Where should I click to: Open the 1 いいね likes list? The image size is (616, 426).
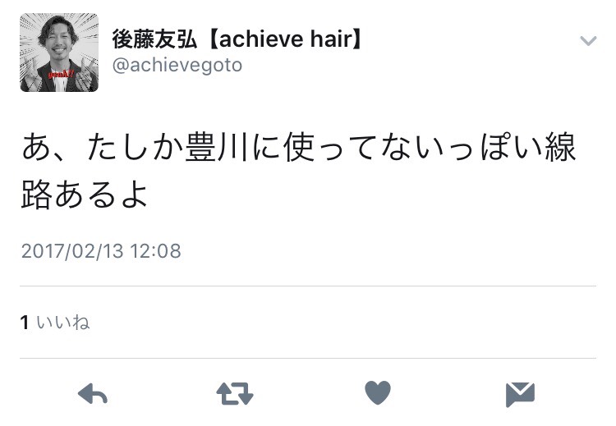point(55,323)
